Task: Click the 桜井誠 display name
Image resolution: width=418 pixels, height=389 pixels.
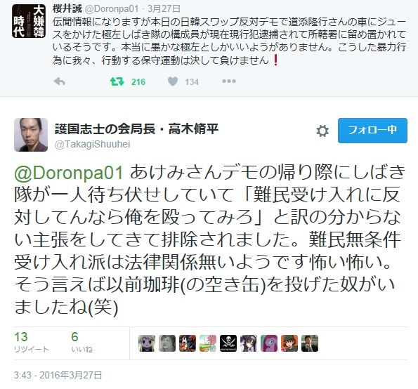Action: 67,9
